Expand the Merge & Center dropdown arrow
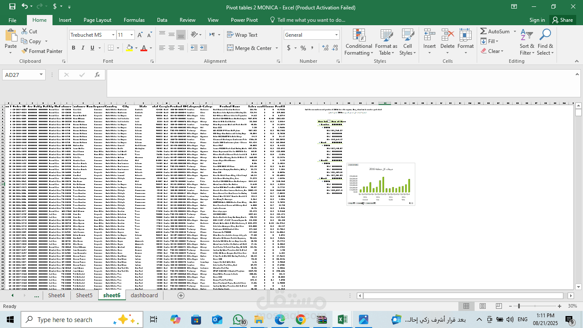583x328 pixels. (x=276, y=48)
